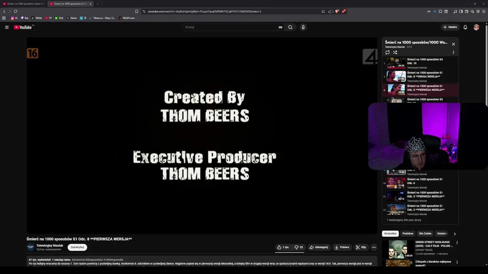Open the address bar share icon
The width and height of the screenshot is (488, 274).
coord(330,11)
